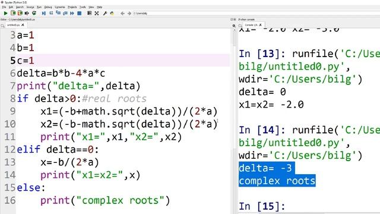The width and height of the screenshot is (380, 214).
Task: Click the Step Return debugger icon
Action: (x=65, y=13)
